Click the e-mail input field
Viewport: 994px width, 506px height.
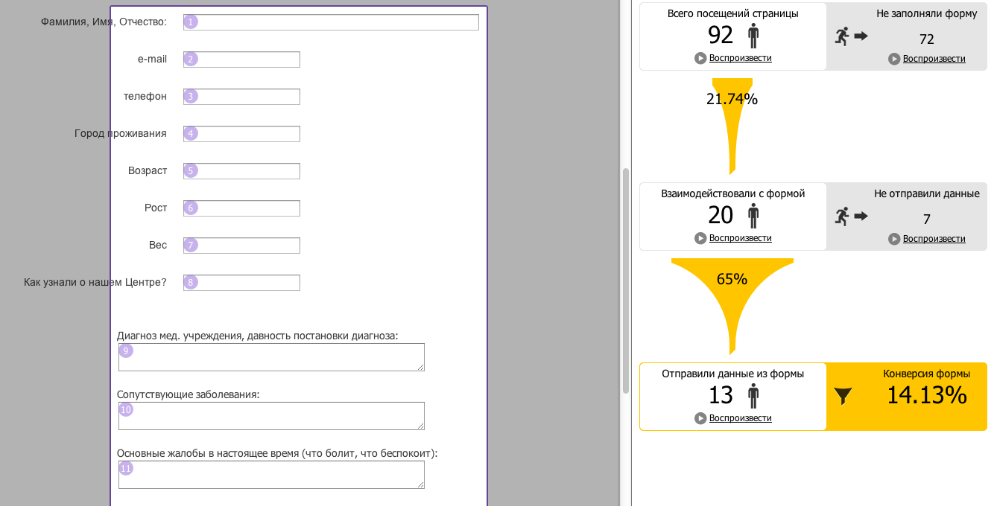click(x=241, y=60)
